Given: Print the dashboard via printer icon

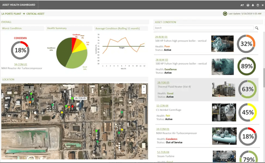Looking at the screenshot, I should [248, 5].
